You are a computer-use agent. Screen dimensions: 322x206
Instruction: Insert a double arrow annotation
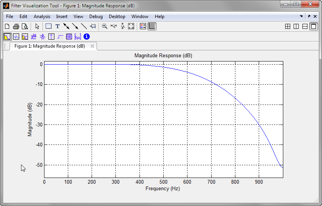(66, 27)
